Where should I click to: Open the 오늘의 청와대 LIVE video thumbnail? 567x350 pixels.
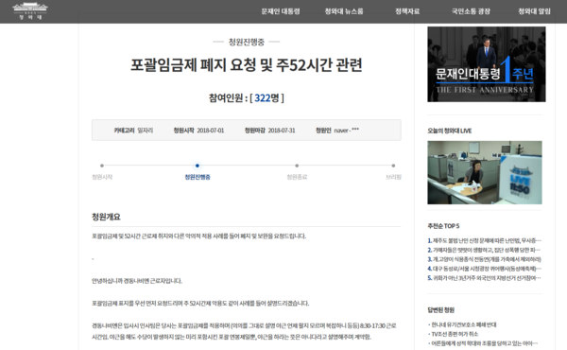coord(485,173)
